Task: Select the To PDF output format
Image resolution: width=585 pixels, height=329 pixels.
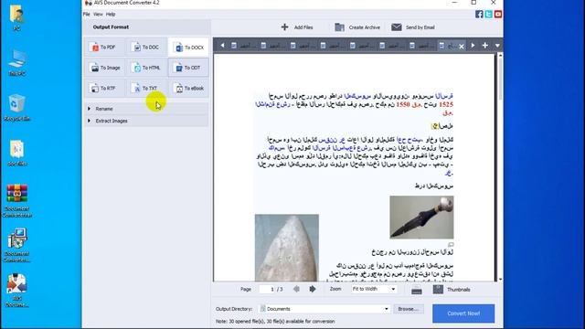Action: pos(104,48)
